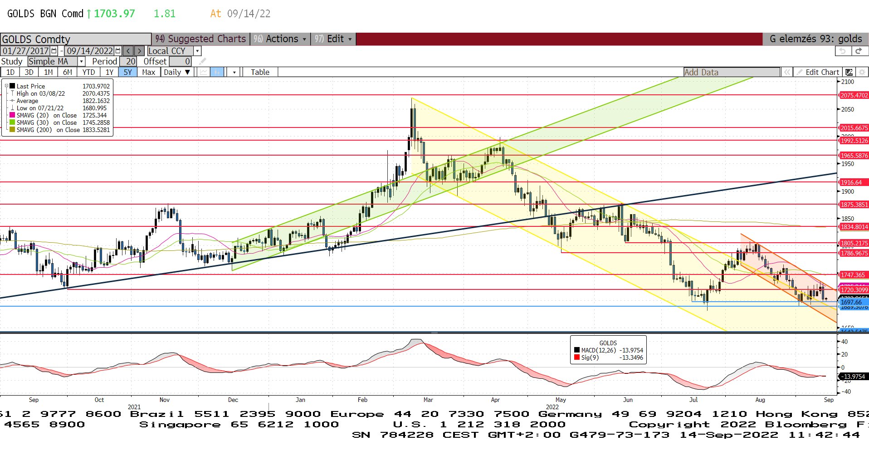Click the blue 1697.66 price label
Viewport: 869px width, 460px height.
pos(854,302)
